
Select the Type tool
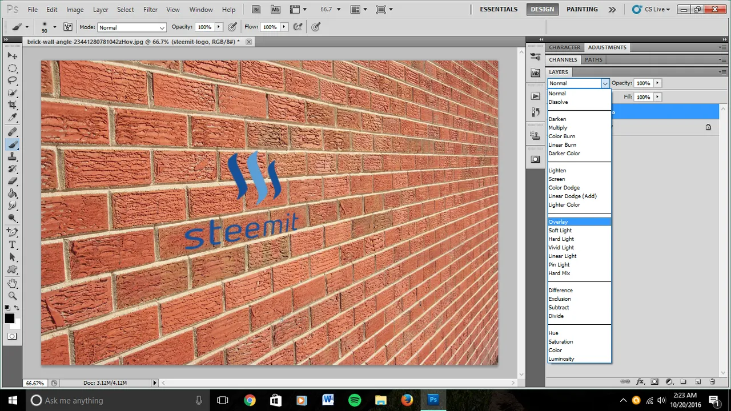point(13,245)
